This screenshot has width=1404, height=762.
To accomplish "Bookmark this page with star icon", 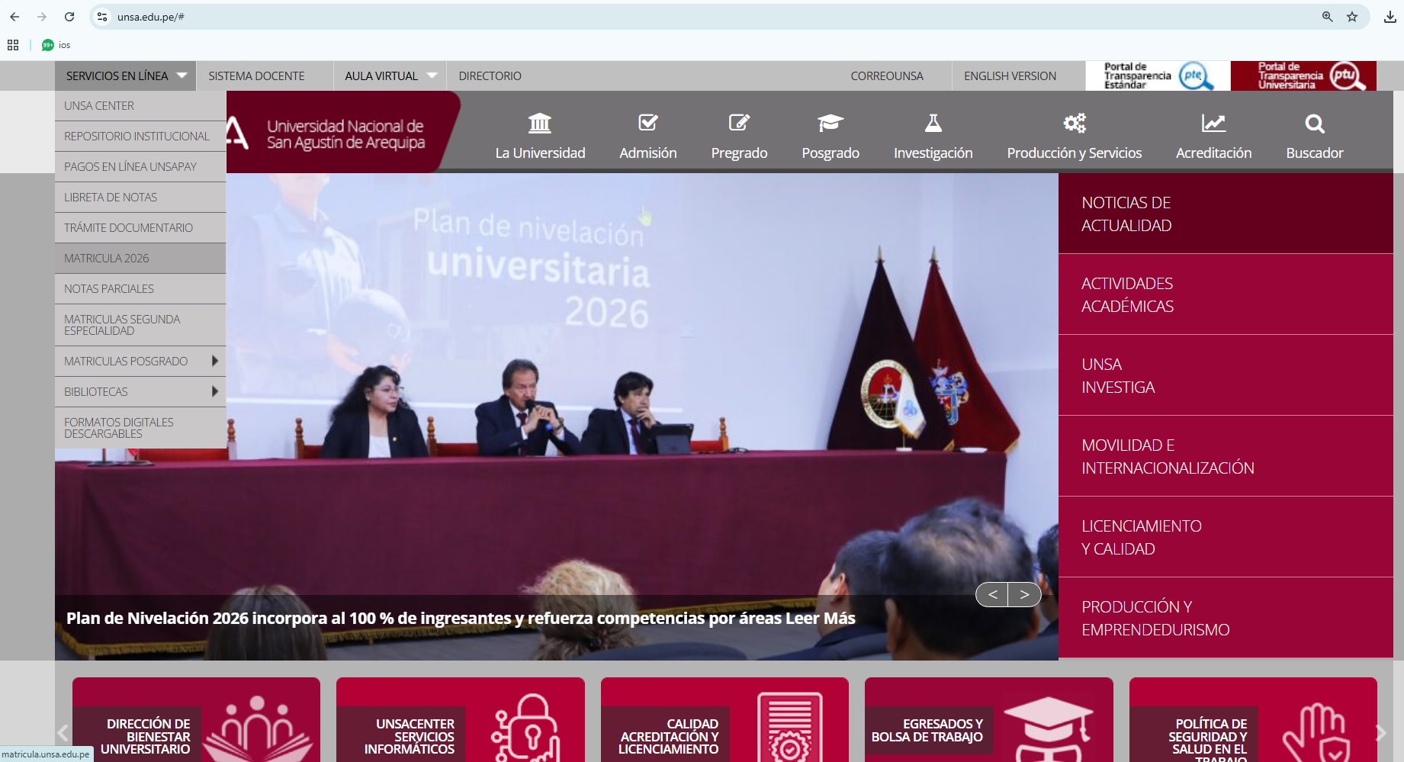I will tap(1352, 17).
